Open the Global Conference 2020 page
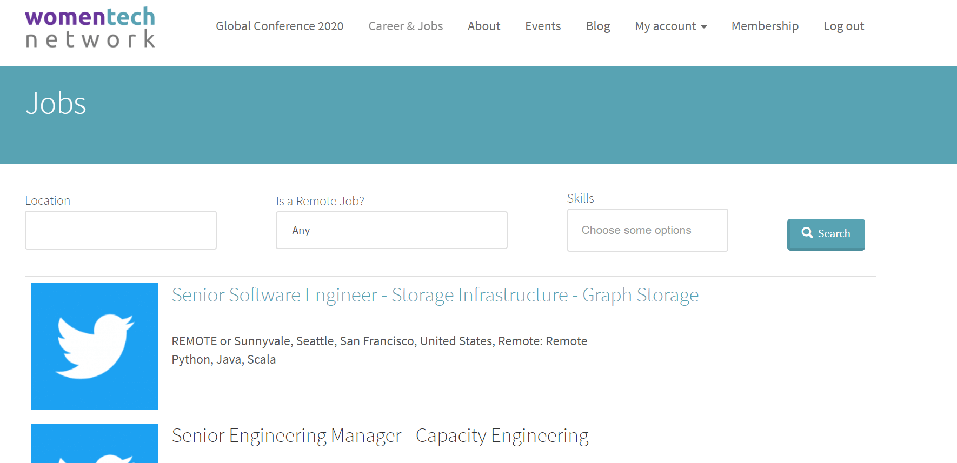The height and width of the screenshot is (463, 957). [x=279, y=26]
